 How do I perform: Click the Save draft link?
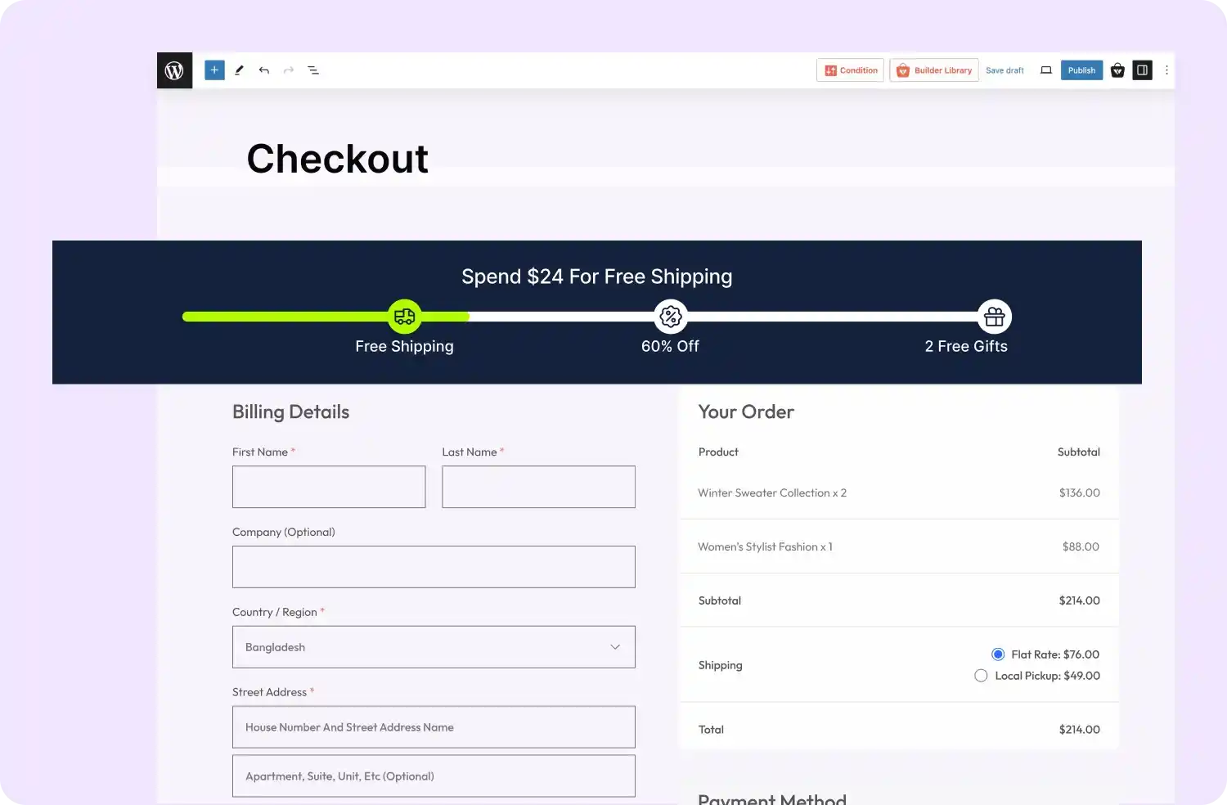tap(1005, 70)
